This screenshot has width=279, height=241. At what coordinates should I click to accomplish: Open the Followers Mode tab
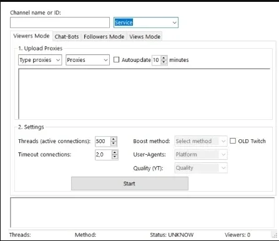tap(104, 37)
